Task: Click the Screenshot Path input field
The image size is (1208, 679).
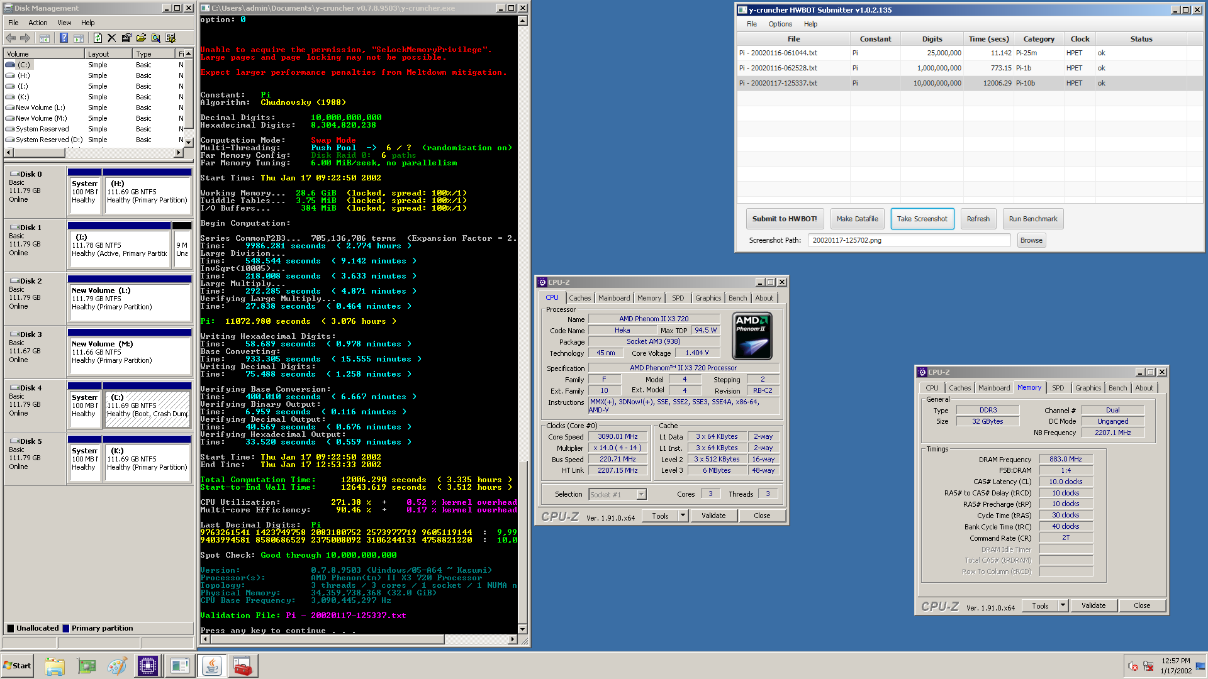Action: coord(909,240)
